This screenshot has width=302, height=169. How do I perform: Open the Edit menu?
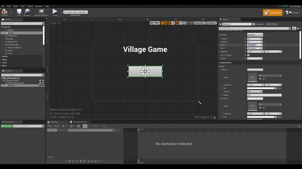click(x=8, y=6)
